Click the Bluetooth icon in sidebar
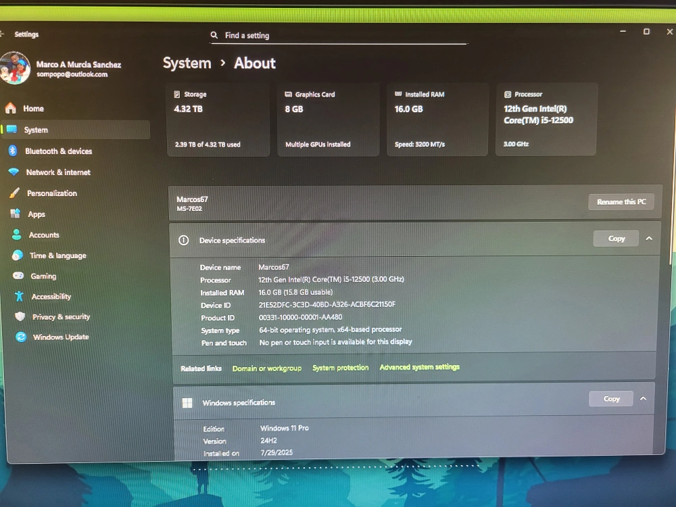This screenshot has width=676, height=507. click(x=12, y=151)
